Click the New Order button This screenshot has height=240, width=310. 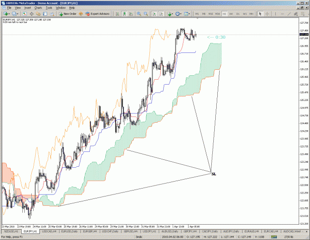tap(67, 14)
